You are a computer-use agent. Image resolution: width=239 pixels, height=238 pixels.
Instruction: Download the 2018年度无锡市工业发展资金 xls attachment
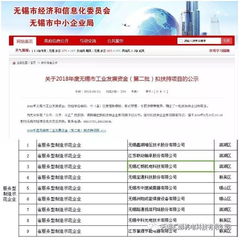point(66,130)
